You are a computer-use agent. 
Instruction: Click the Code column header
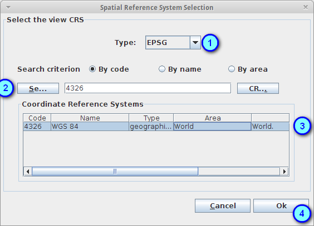point(37,118)
